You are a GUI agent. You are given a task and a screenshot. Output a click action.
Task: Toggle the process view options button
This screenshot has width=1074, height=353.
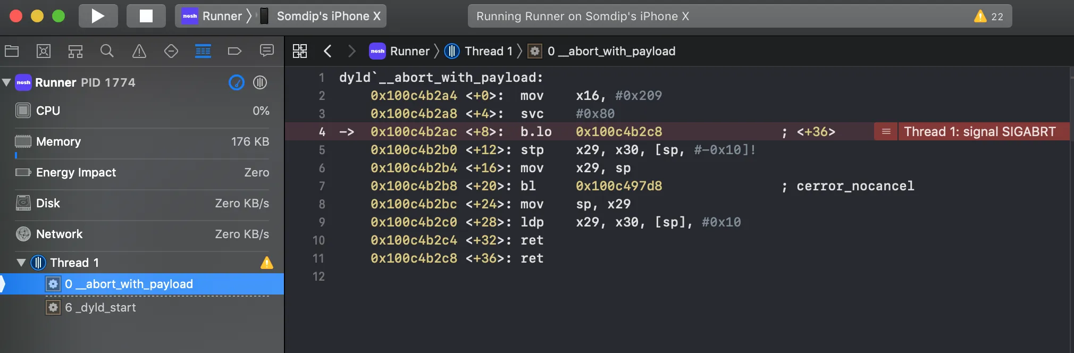pyautogui.click(x=260, y=82)
